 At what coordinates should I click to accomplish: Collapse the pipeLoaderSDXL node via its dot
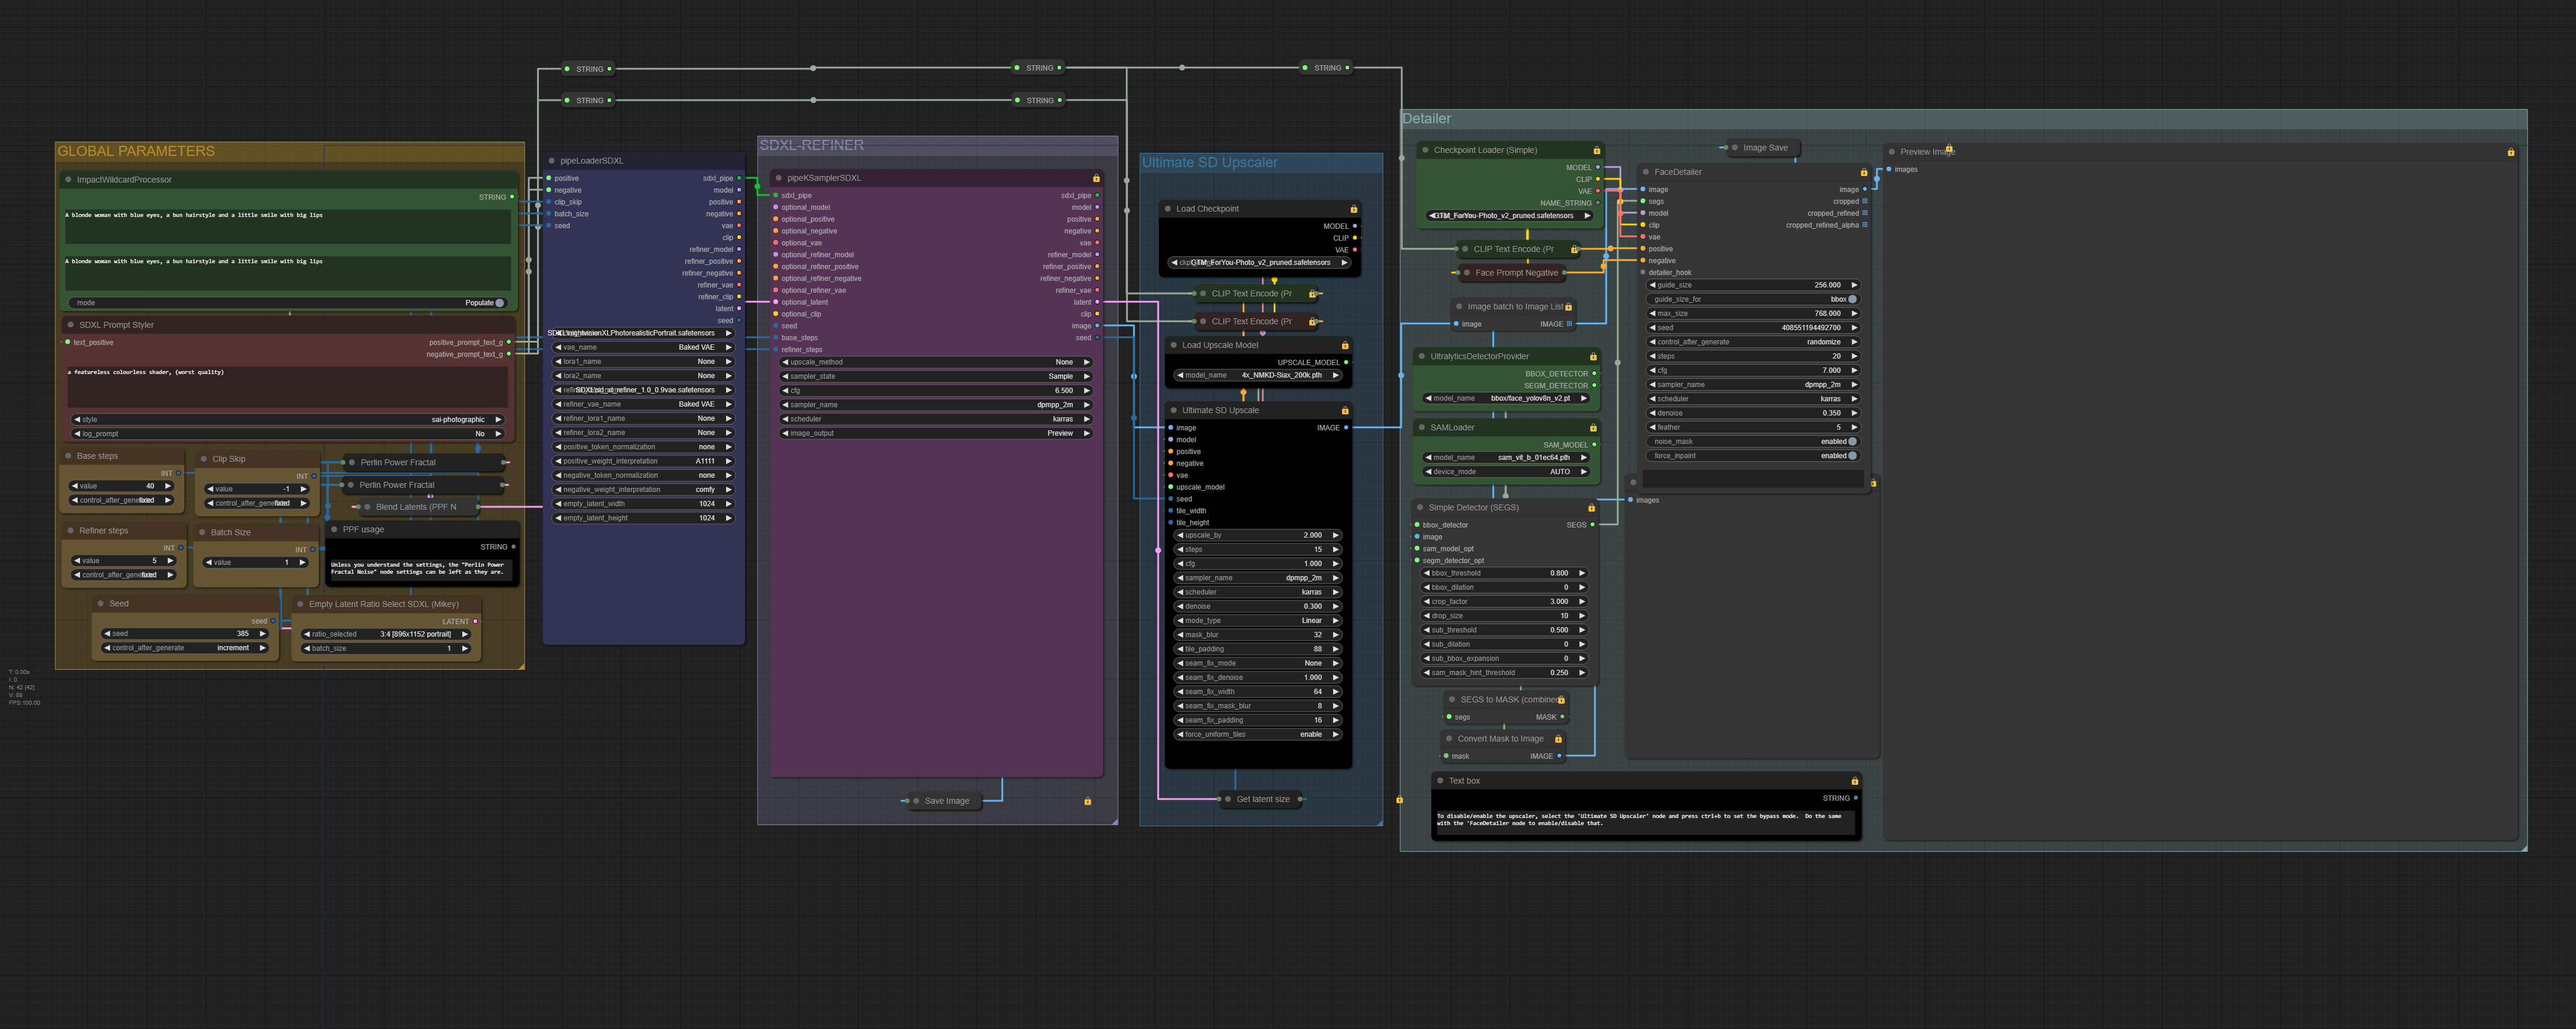pos(551,161)
